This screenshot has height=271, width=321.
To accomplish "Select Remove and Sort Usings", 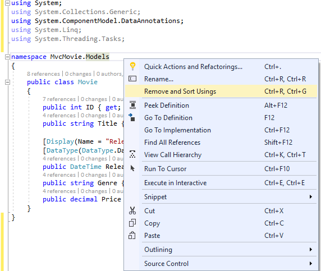I will coord(221,91).
